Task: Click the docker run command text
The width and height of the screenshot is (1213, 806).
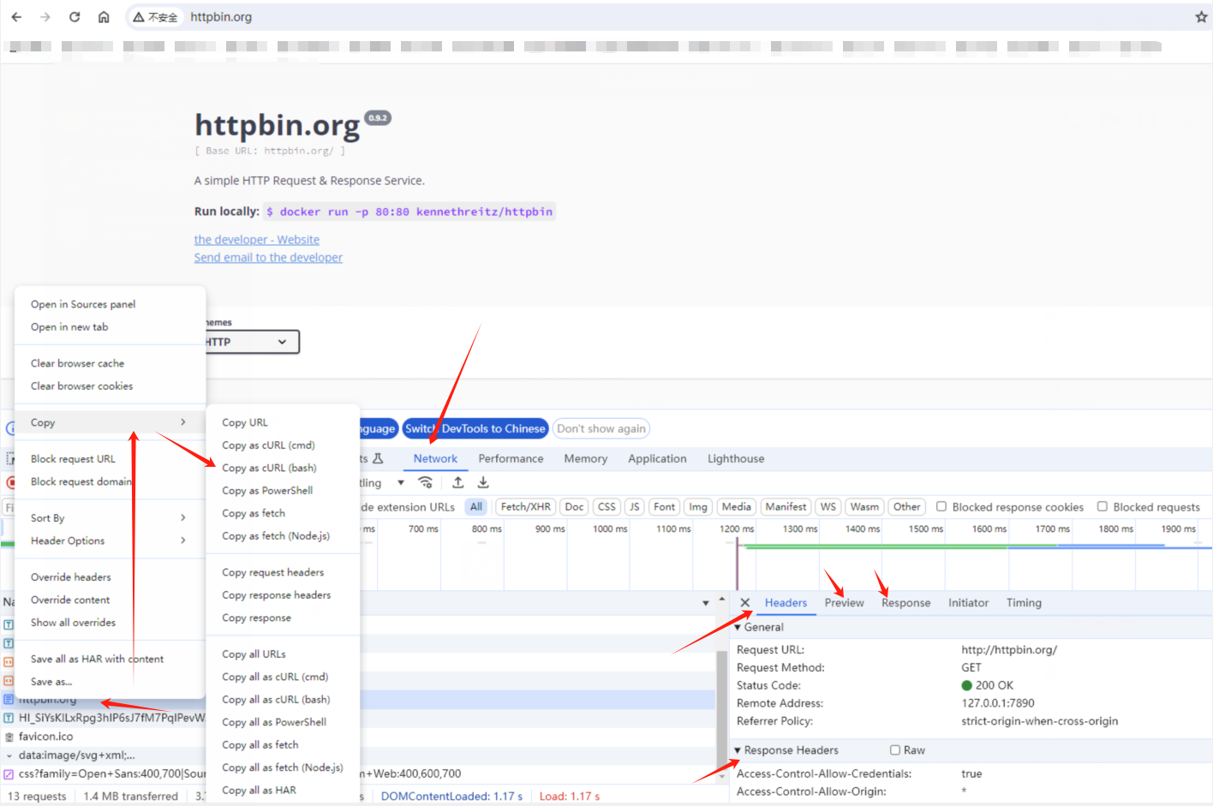Action: tap(409, 212)
